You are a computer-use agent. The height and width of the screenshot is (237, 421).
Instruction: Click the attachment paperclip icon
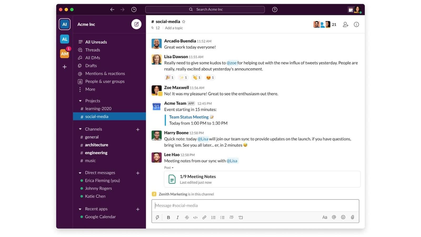[x=352, y=217]
